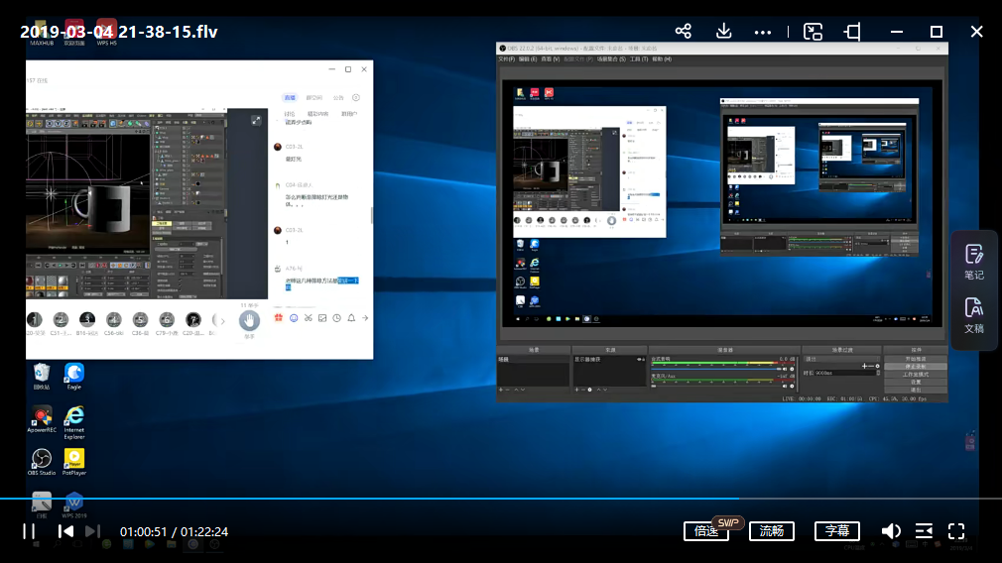Click the circular settings icon beside 公告

pyautogui.click(x=356, y=98)
